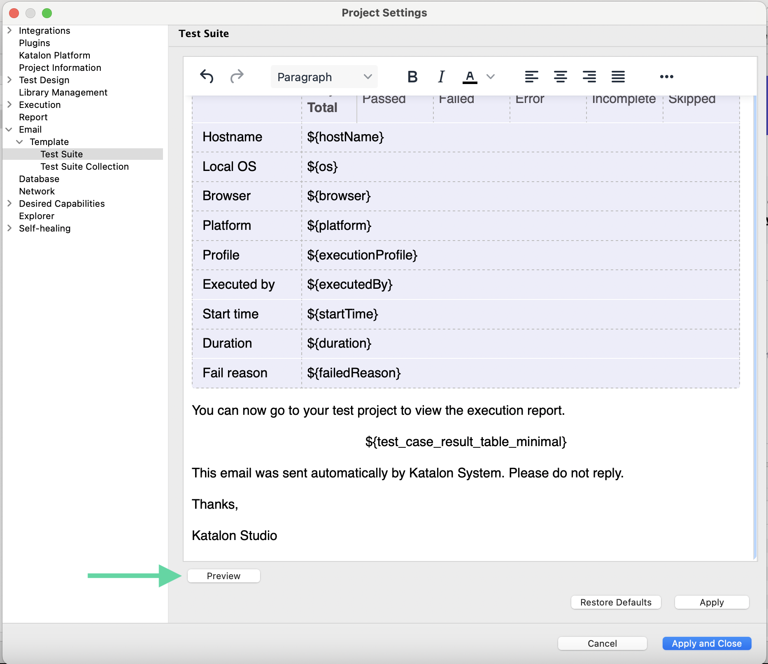Click the 'Thanks,' line in template
Image resolution: width=768 pixels, height=664 pixels.
click(x=215, y=505)
